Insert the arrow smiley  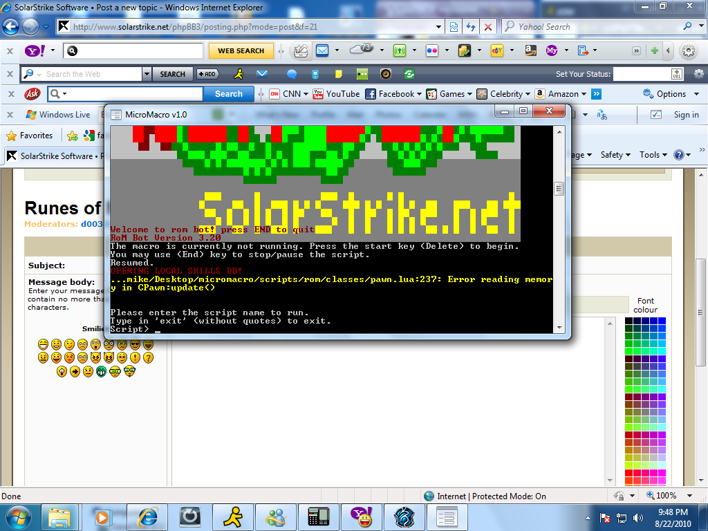[x=75, y=371]
